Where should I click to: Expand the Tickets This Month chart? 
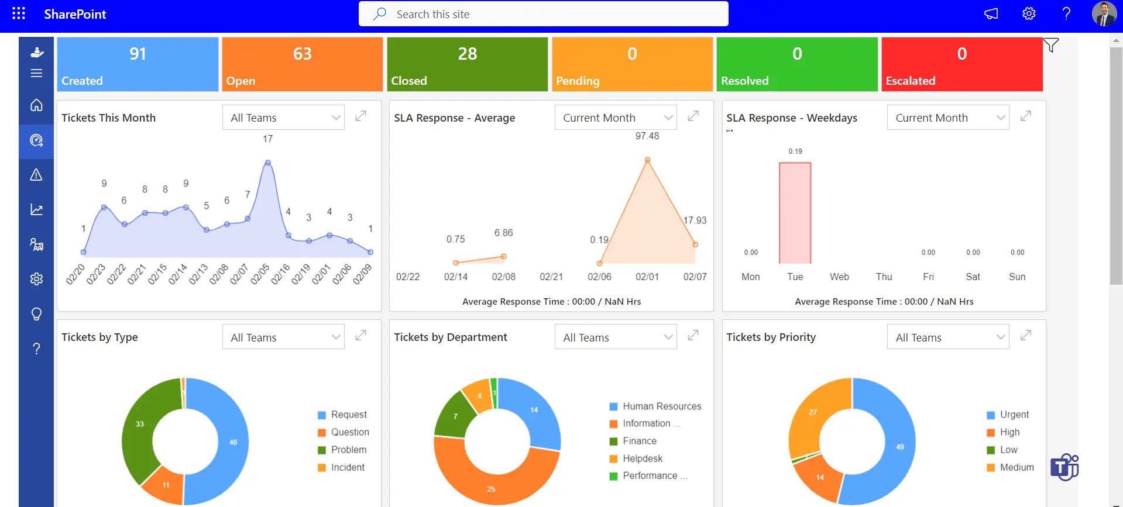point(361,116)
